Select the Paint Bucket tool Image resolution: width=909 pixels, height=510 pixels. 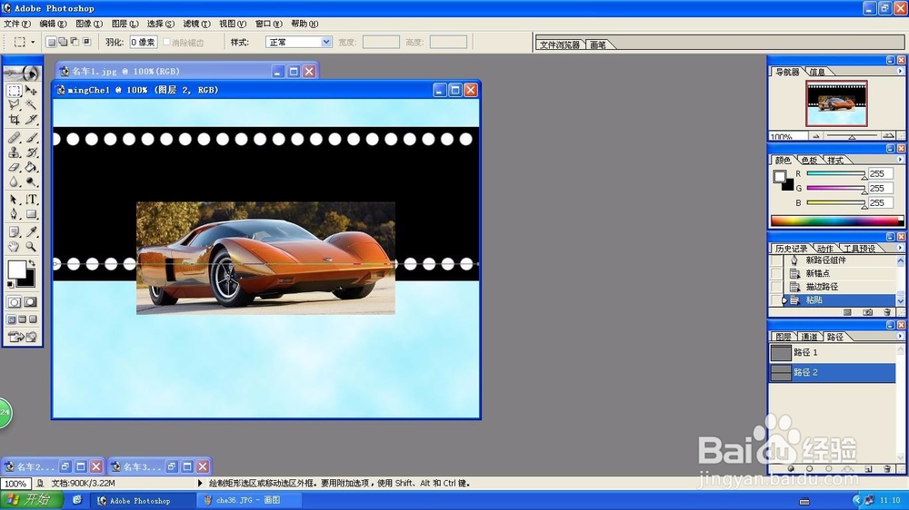(x=31, y=167)
